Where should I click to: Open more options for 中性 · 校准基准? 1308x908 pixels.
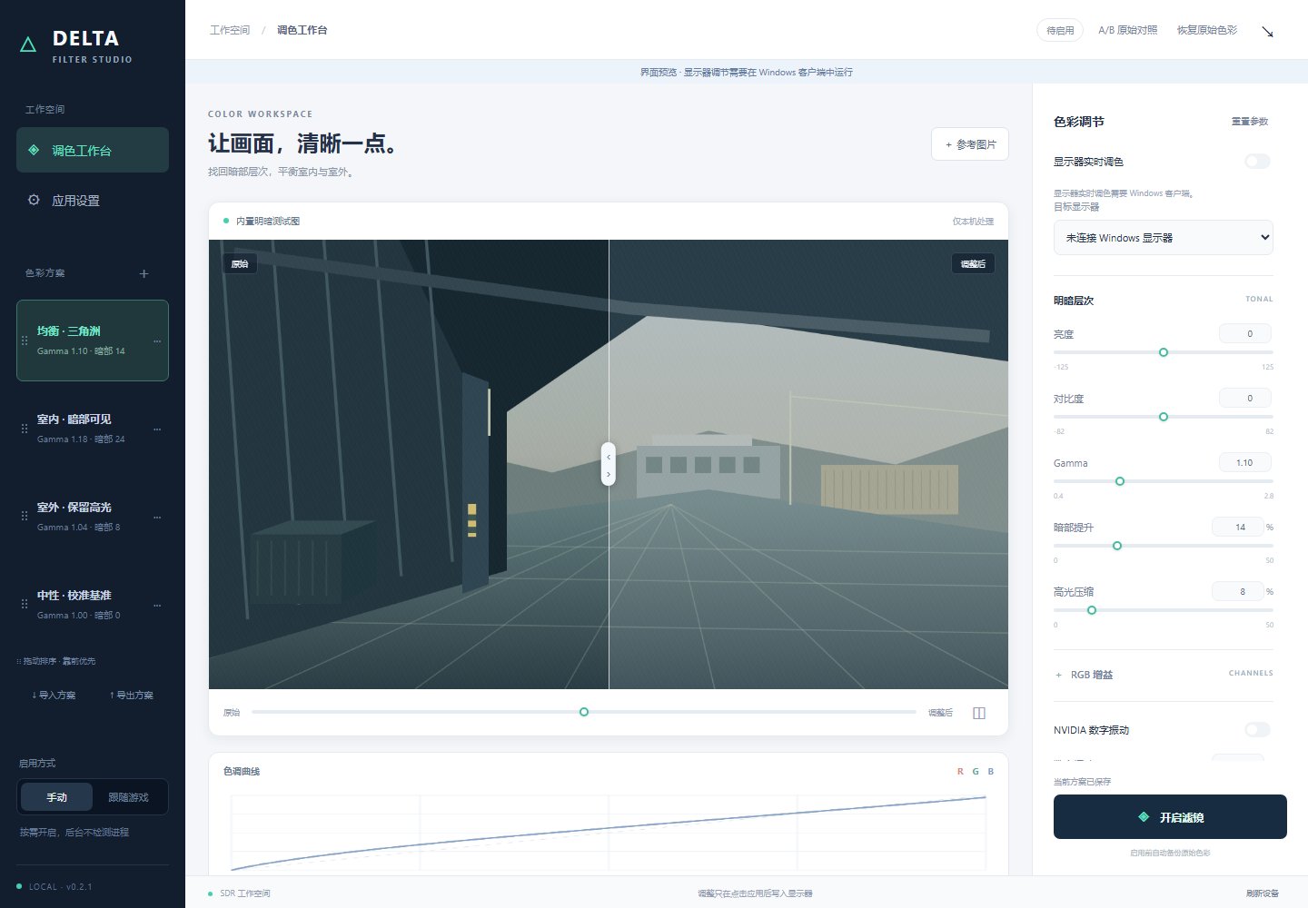(157, 605)
